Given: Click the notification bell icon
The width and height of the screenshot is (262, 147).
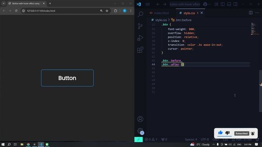Looking at the screenshot, I should pos(253,134).
